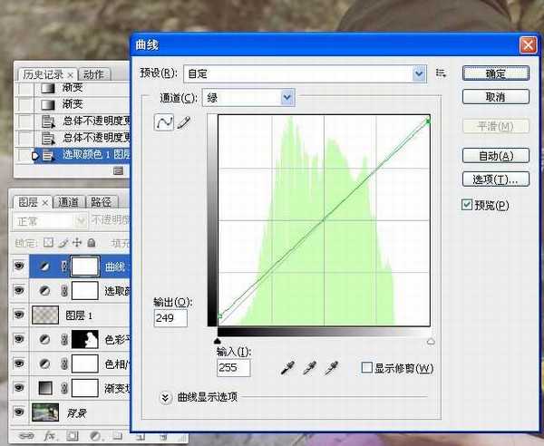The width and height of the screenshot is (544, 446).
Task: Click the link layers icon in Layers panel
Action: click(x=25, y=437)
